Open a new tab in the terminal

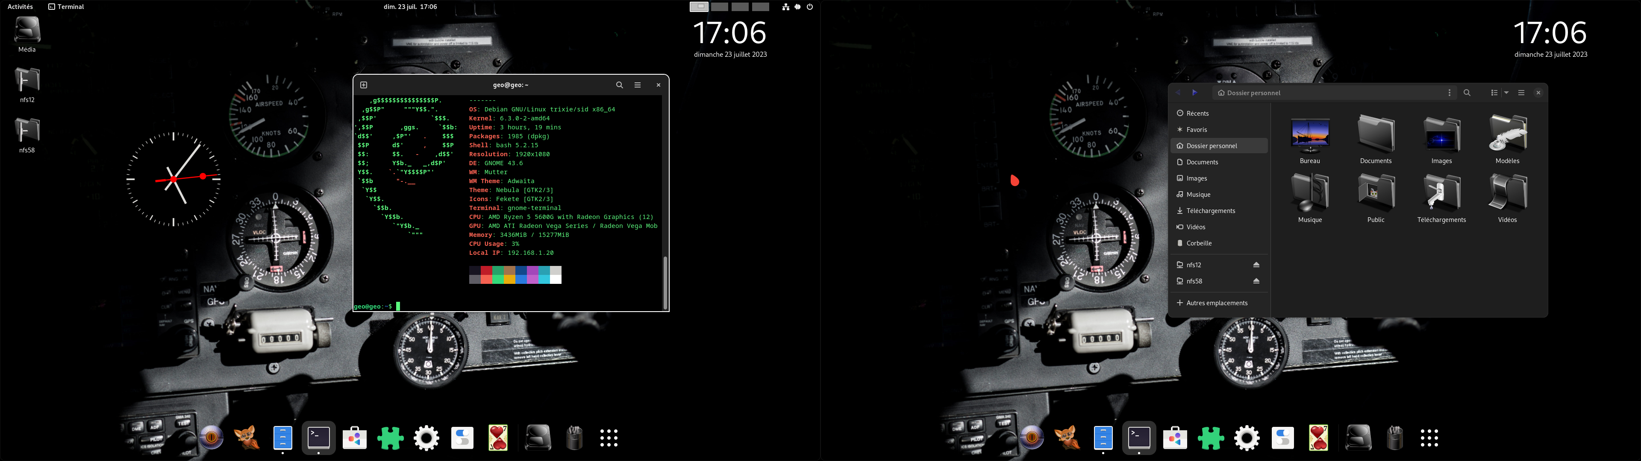click(x=364, y=85)
